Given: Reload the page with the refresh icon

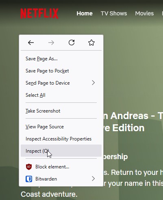Looking at the screenshot, I should (x=72, y=43).
